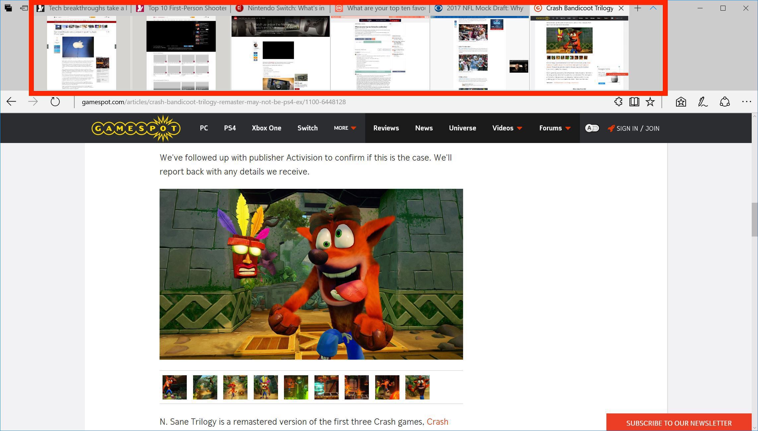Click the first Crash Bandicoot screenshot thumbnail

pos(174,387)
